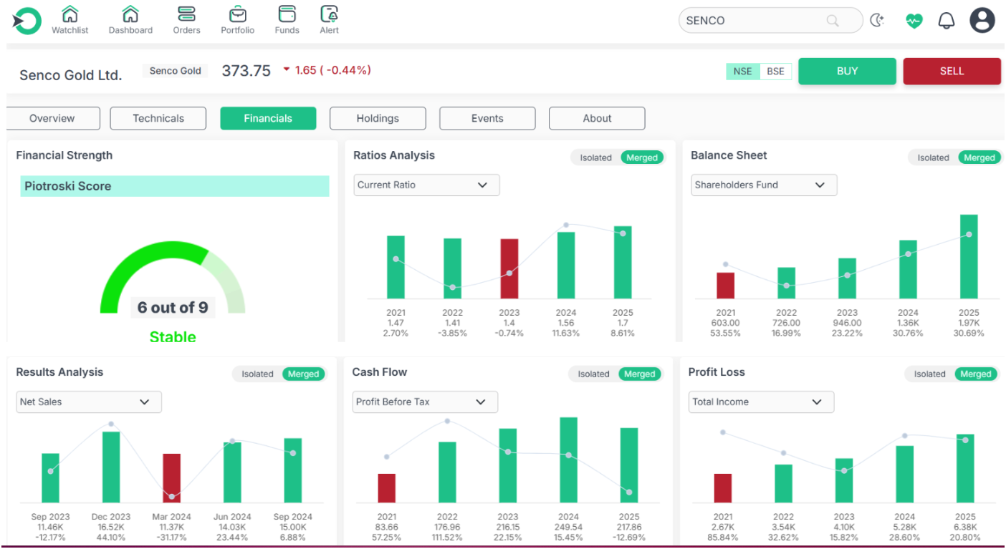
Task: Go to Portfolio briefcase icon
Action: click(x=237, y=14)
